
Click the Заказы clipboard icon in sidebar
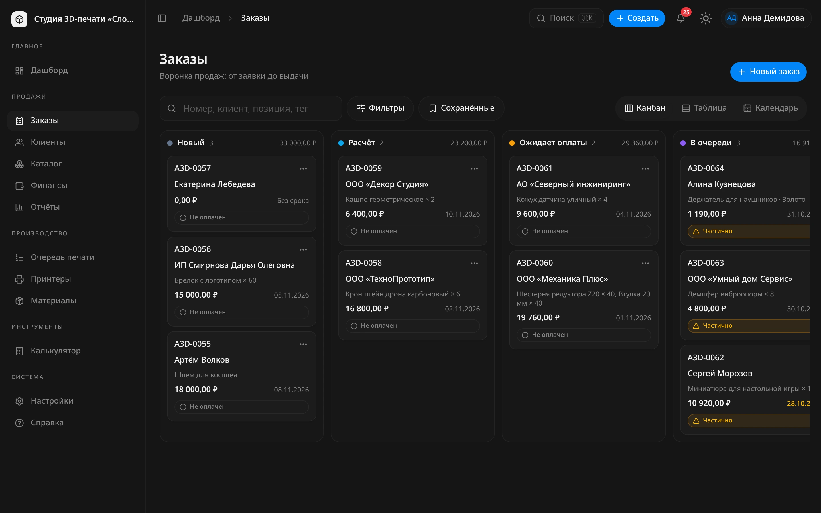(x=19, y=121)
